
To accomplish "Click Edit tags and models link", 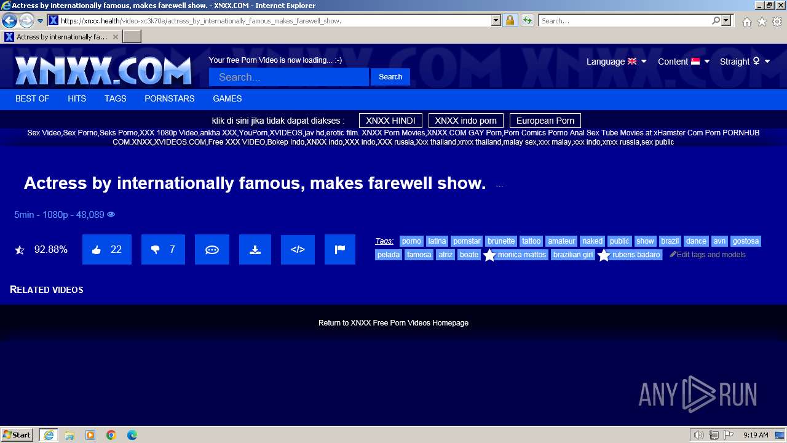I will (708, 255).
